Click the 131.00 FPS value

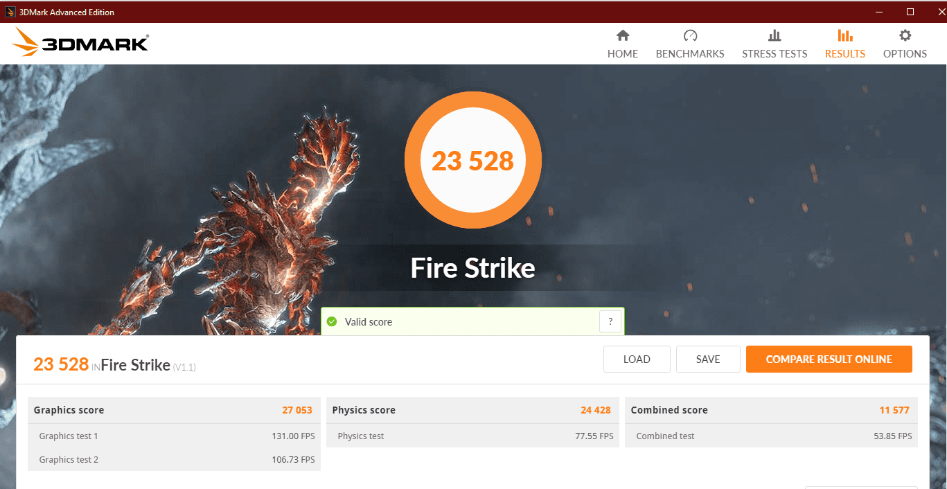coord(293,436)
